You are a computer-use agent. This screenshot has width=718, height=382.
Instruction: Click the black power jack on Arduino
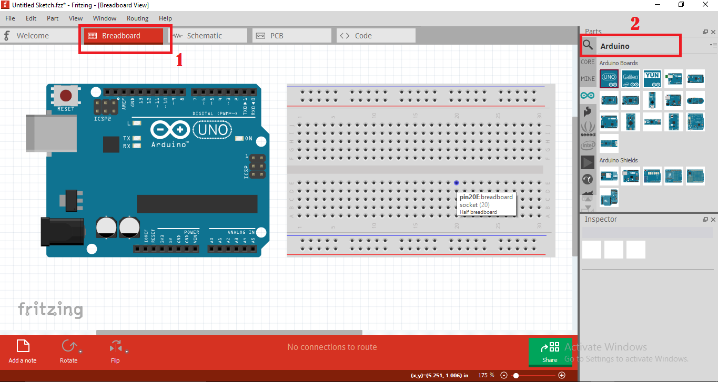[62, 232]
